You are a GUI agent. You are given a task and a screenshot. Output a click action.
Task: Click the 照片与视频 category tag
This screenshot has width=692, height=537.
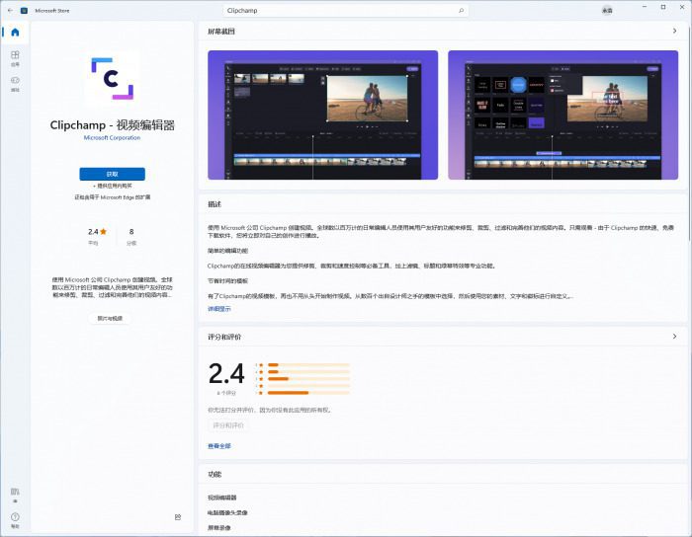click(110, 318)
